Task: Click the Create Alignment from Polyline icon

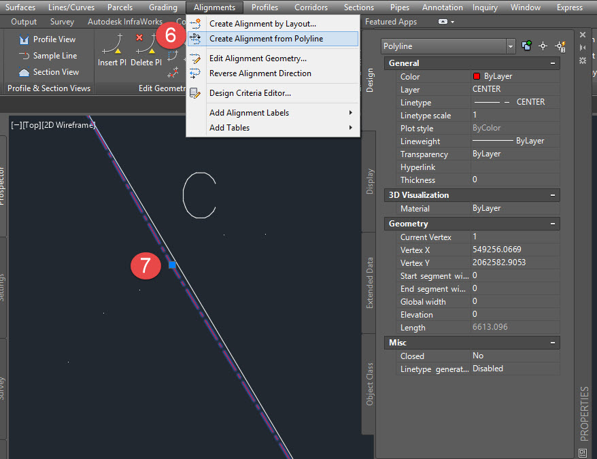Action: 195,39
